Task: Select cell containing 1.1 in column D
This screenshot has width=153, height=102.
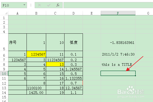Action: click(x=74, y=92)
